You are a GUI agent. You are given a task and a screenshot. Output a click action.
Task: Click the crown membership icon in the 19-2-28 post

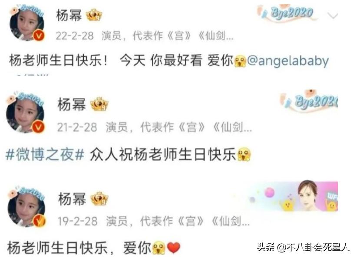pyautogui.click(x=99, y=199)
